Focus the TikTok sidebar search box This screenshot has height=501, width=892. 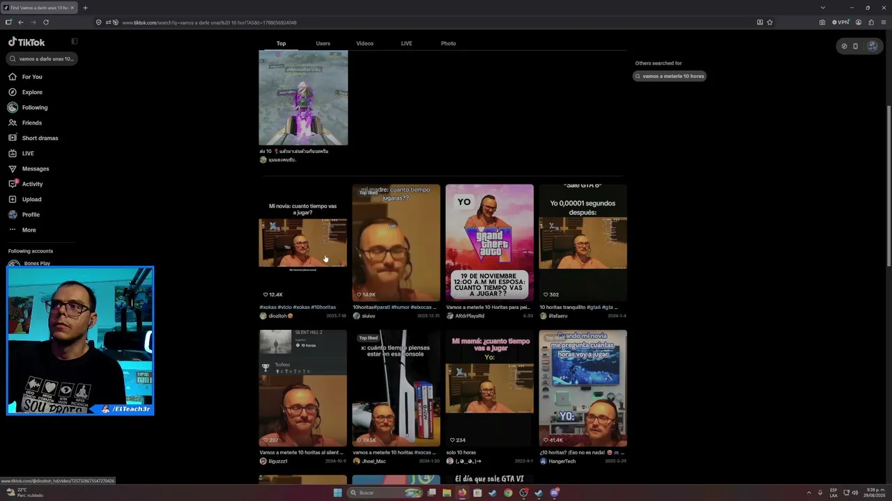43,59
